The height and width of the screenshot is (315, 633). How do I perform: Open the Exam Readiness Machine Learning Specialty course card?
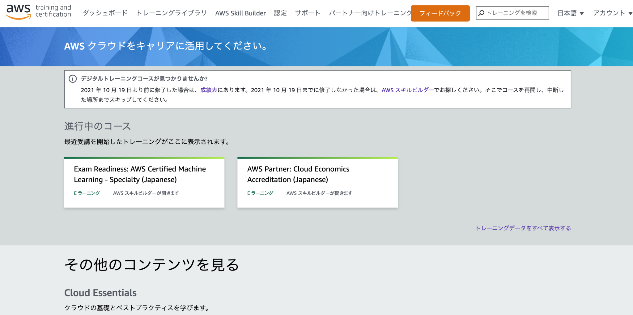(144, 183)
